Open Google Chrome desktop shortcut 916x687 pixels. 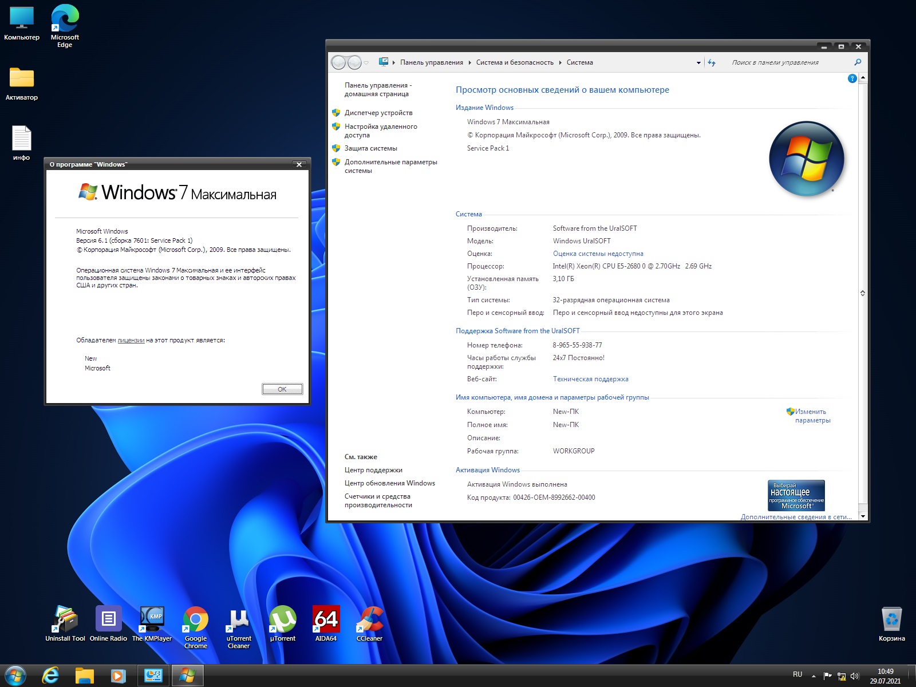[196, 627]
